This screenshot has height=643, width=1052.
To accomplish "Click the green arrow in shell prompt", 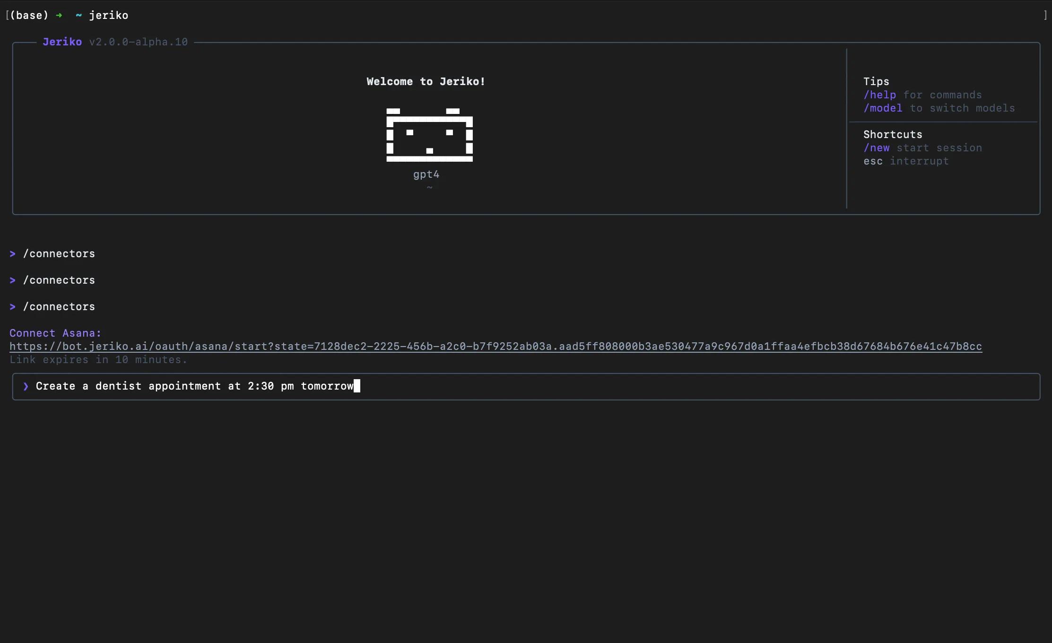I will [x=59, y=16].
